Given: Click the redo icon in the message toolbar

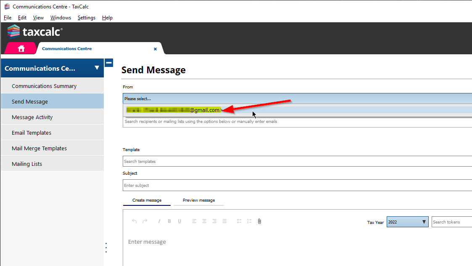Looking at the screenshot, I should coord(145,221).
